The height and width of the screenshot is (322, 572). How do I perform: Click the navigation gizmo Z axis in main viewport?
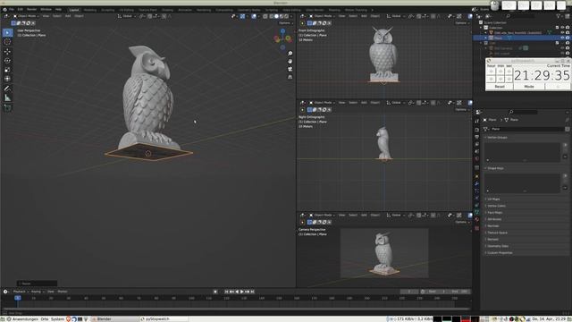(282, 31)
